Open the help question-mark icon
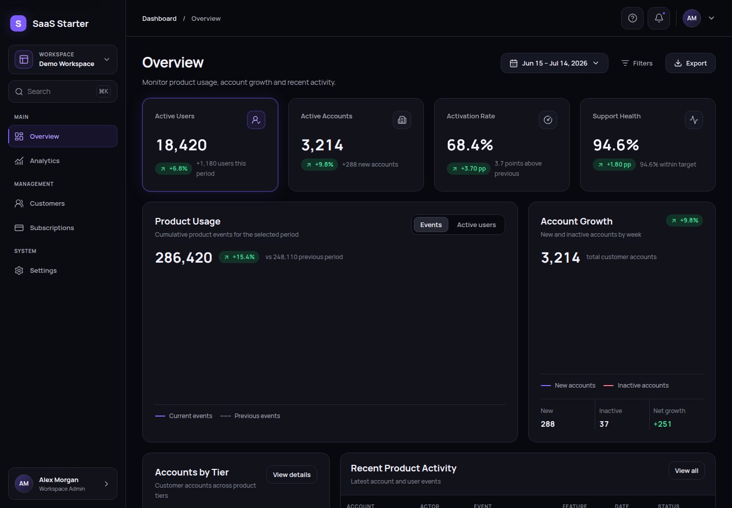This screenshot has width=732, height=508. (632, 18)
